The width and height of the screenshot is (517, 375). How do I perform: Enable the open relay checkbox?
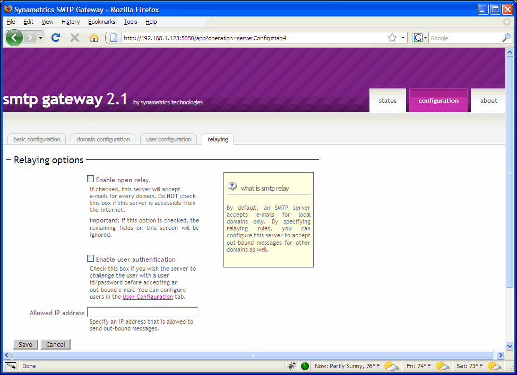pos(90,178)
